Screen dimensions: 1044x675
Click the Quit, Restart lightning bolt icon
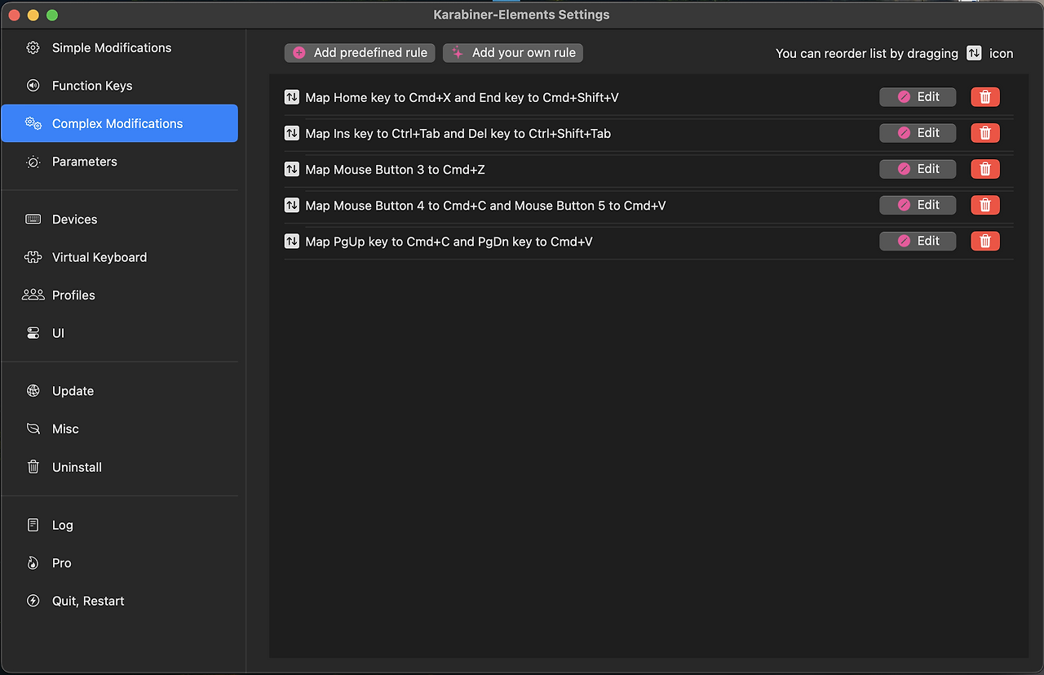tap(33, 601)
